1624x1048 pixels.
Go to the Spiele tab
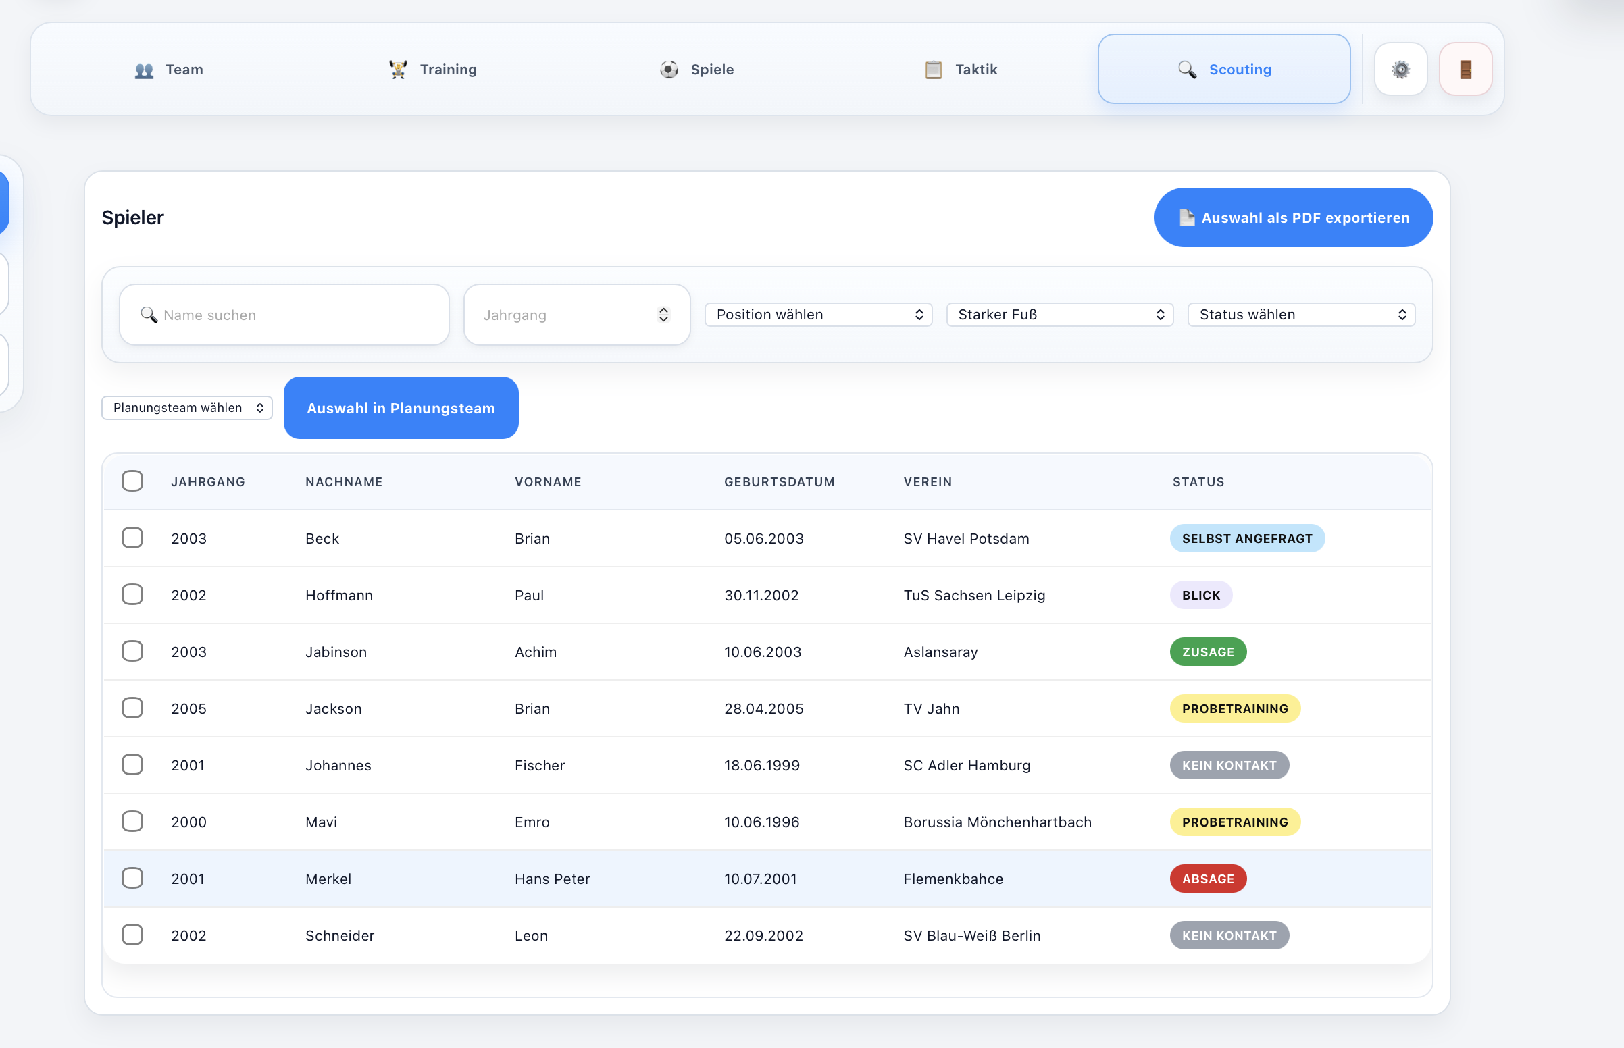point(696,69)
